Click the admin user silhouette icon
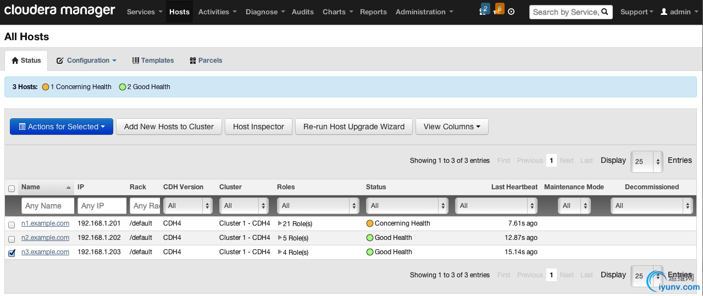 [663, 12]
